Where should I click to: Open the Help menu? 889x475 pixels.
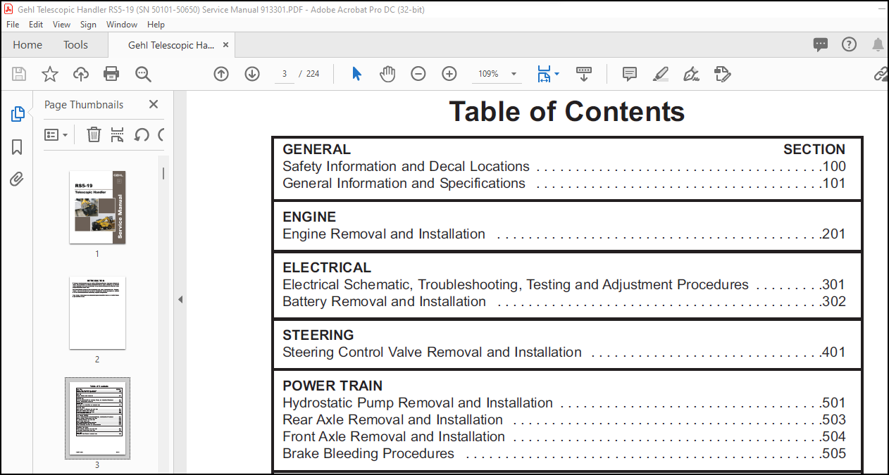(156, 24)
